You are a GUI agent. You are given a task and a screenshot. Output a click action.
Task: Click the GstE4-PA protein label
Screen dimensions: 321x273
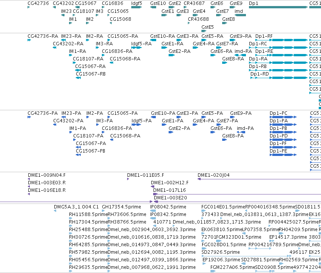[203, 121]
